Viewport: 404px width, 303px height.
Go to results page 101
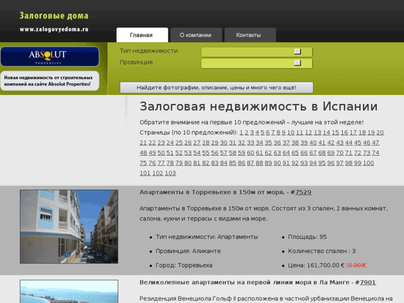pos(145,173)
